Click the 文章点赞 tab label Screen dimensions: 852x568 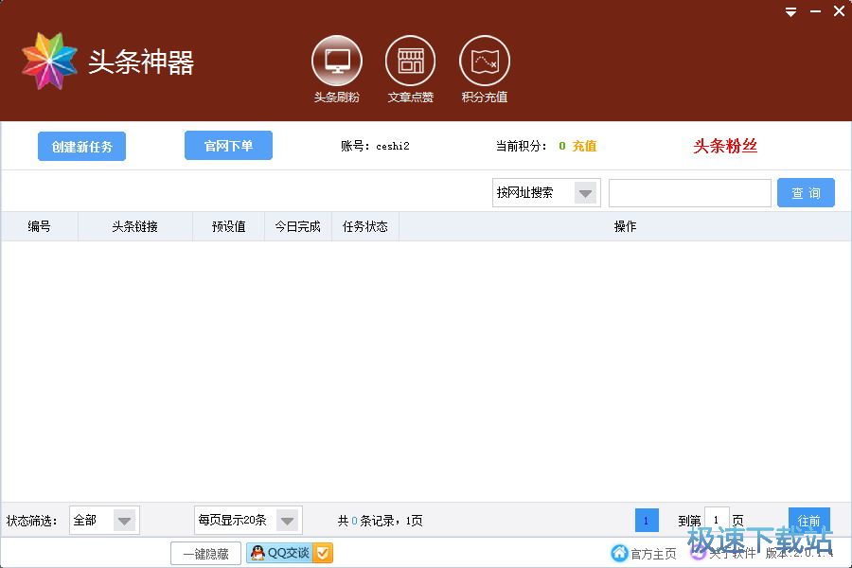point(410,98)
